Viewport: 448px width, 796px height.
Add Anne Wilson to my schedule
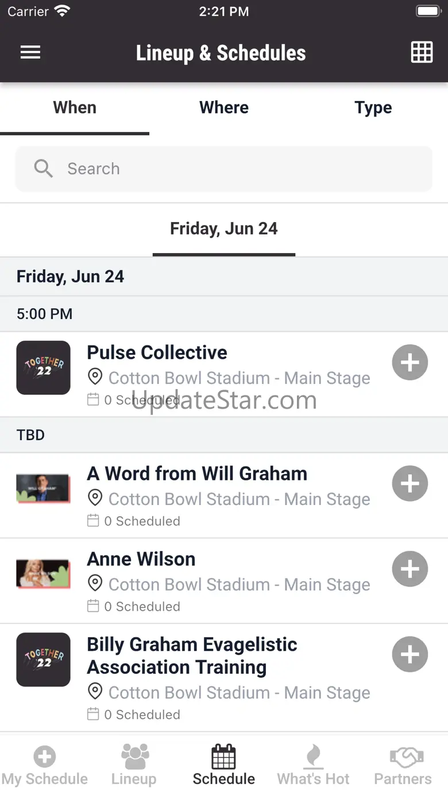pyautogui.click(x=410, y=569)
